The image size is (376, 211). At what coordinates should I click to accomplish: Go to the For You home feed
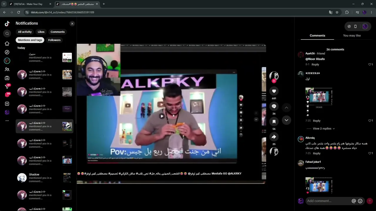(7, 43)
